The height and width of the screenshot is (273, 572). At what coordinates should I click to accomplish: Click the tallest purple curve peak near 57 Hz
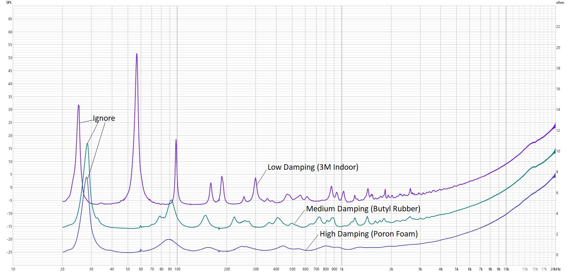(x=137, y=54)
